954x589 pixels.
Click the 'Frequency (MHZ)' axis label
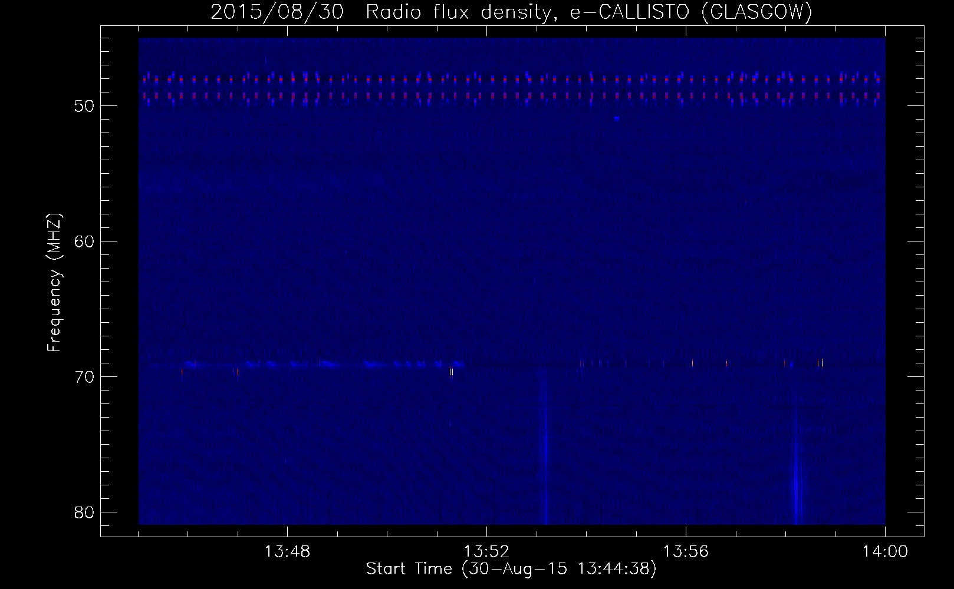54,283
